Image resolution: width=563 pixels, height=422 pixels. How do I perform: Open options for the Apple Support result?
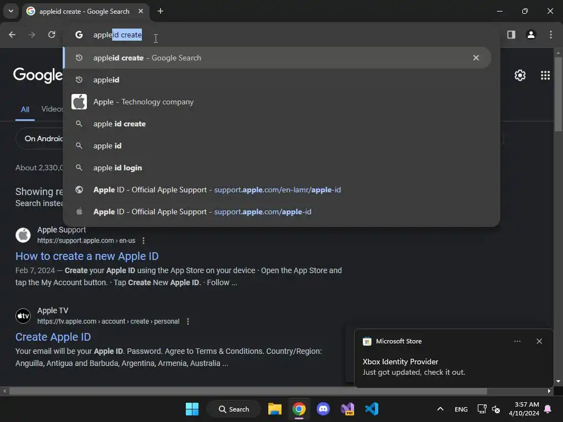coord(143,241)
